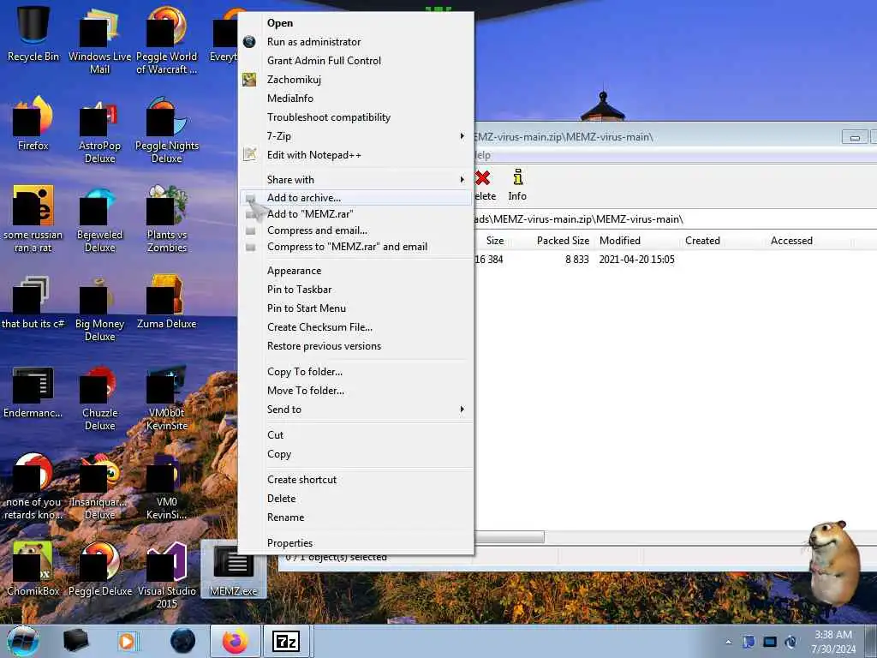The image size is (877, 658).
Task: Open AstroPop Deluxe desktop icon
Action: 99,130
